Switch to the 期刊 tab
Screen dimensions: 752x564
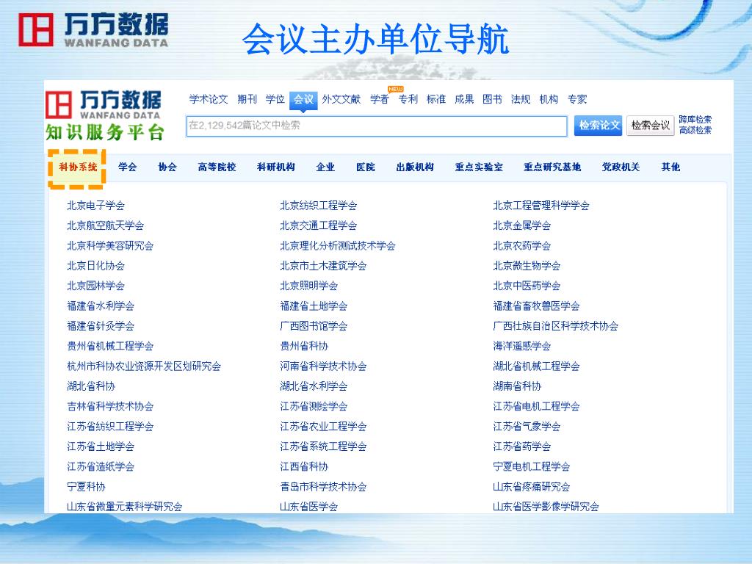[247, 99]
